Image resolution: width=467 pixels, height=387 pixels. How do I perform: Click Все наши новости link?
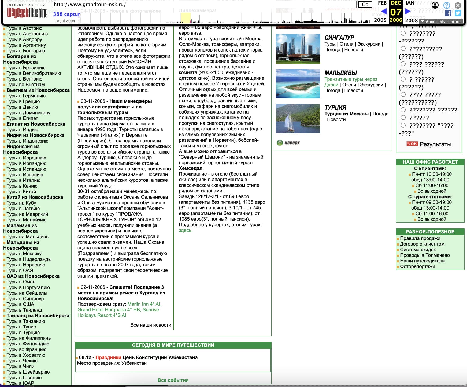151,325
